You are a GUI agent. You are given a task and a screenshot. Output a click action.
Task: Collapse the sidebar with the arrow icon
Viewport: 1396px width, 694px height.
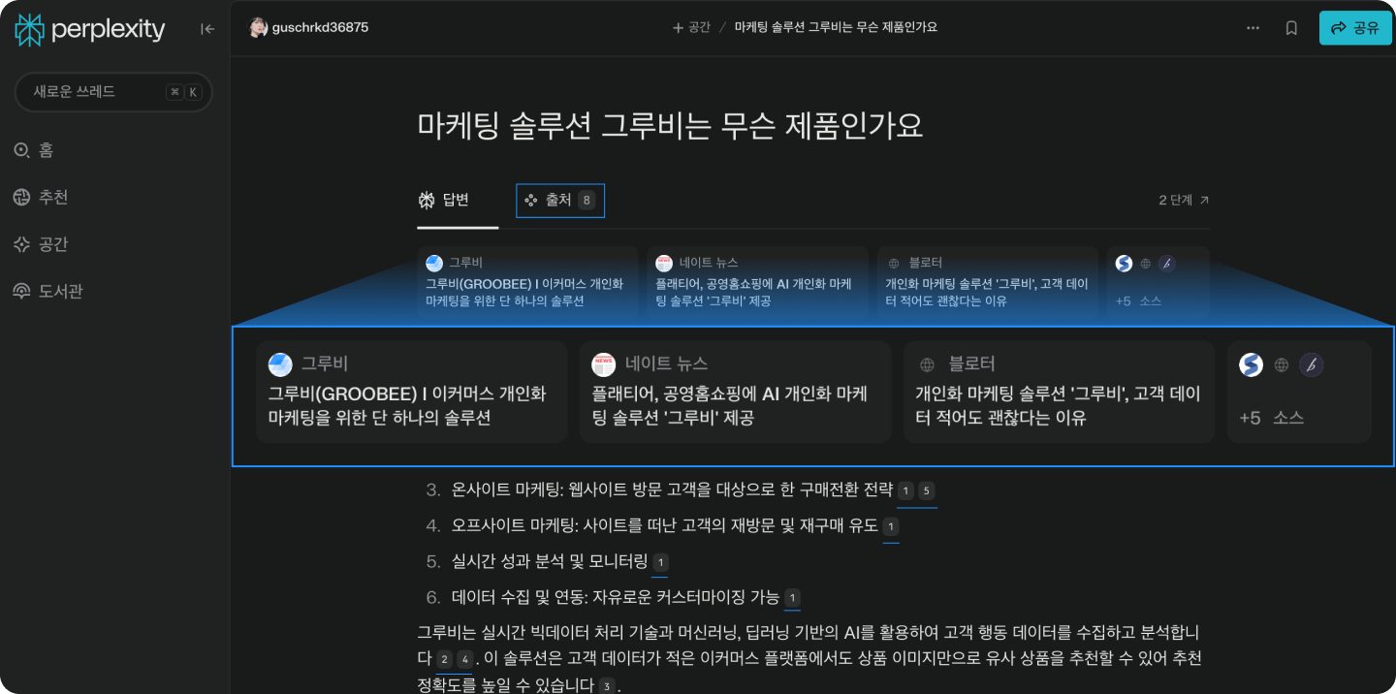tap(207, 29)
